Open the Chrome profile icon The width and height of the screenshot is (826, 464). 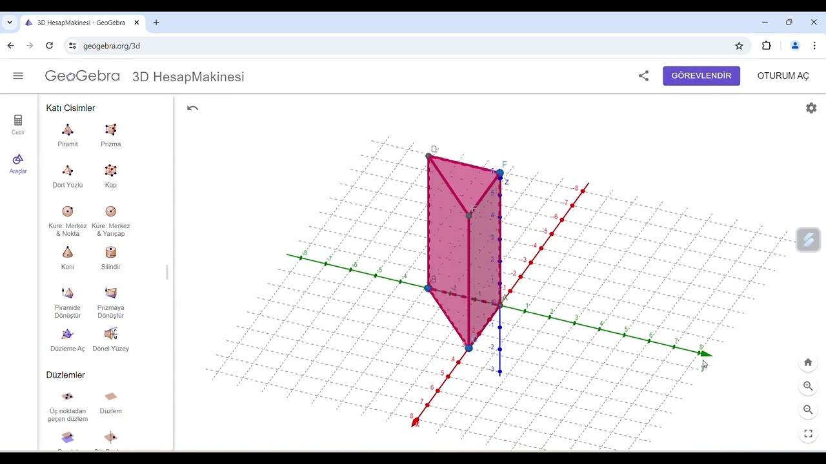[795, 46]
